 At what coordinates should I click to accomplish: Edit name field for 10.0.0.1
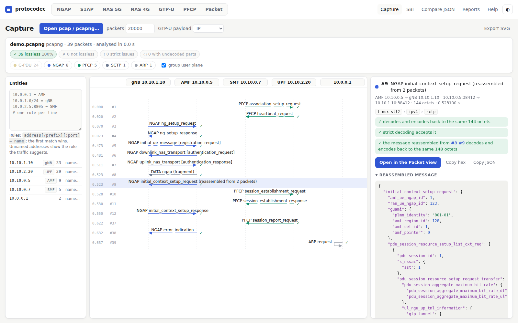click(73, 199)
